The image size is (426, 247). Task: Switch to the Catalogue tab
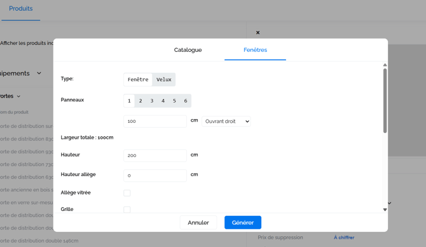[x=188, y=50]
